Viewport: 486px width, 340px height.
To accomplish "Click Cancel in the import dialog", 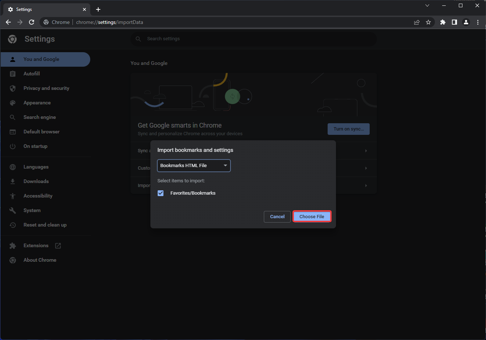I will [277, 216].
